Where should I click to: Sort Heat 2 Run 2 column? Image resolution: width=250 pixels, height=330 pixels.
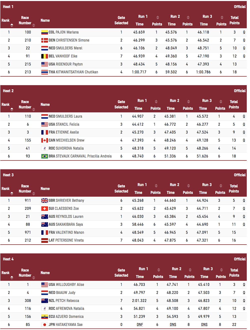(188, 101)
